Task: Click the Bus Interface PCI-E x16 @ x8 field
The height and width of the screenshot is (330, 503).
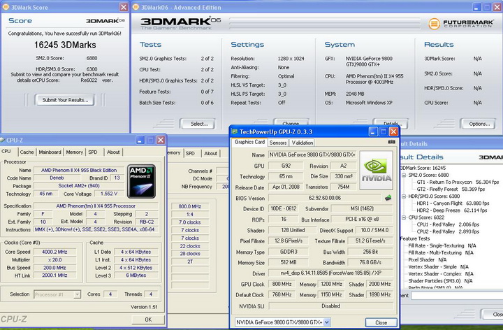Action: [x=362, y=220]
